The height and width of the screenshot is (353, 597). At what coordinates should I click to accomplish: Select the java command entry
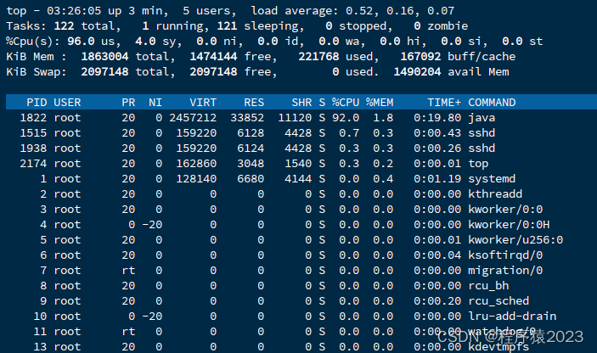point(482,118)
